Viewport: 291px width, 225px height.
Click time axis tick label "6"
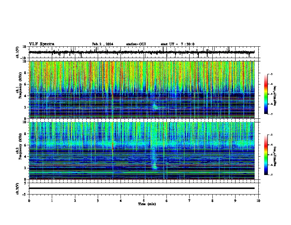click(167, 201)
